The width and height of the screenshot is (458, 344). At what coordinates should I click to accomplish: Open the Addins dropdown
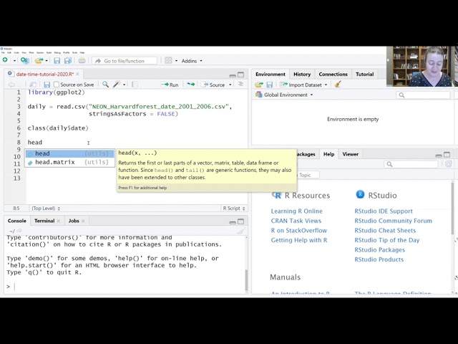(192, 61)
